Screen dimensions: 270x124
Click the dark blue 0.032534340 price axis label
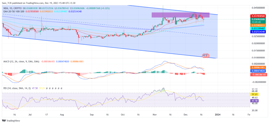(x=258, y=32)
